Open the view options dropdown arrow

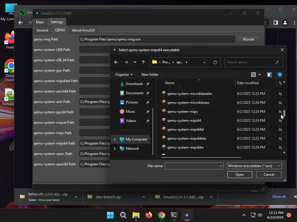260,75
